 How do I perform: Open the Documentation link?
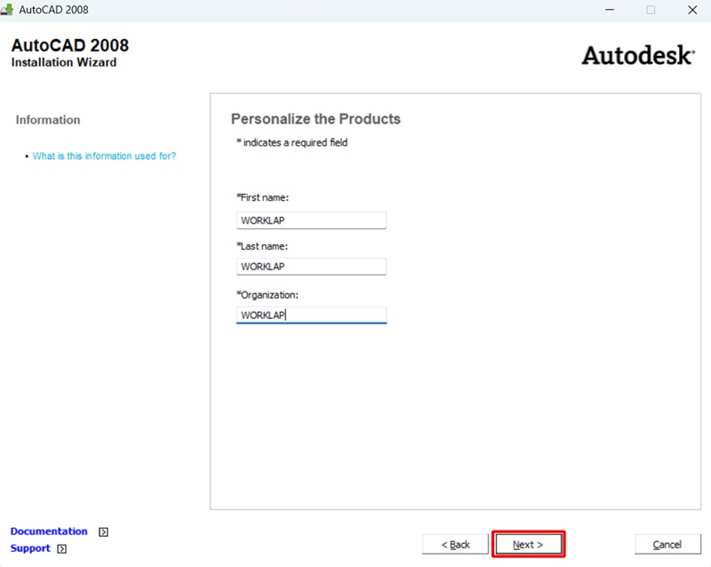pos(49,531)
